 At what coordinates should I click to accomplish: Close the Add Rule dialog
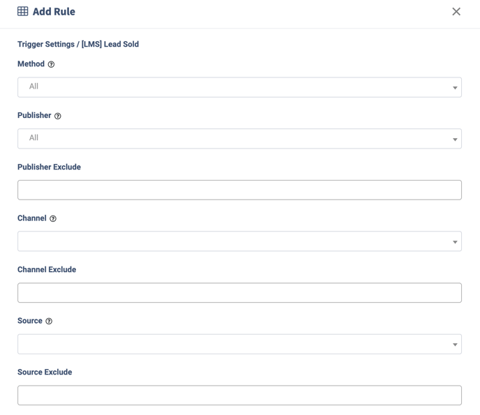tap(456, 11)
